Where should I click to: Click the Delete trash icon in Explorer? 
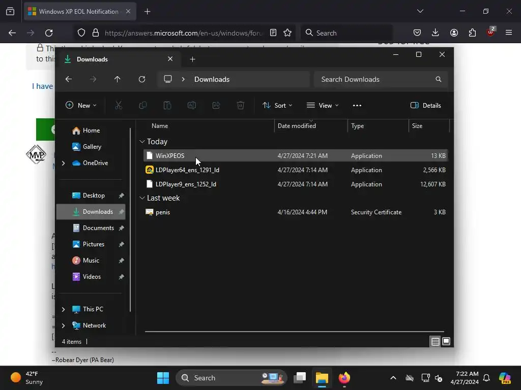[x=241, y=106]
